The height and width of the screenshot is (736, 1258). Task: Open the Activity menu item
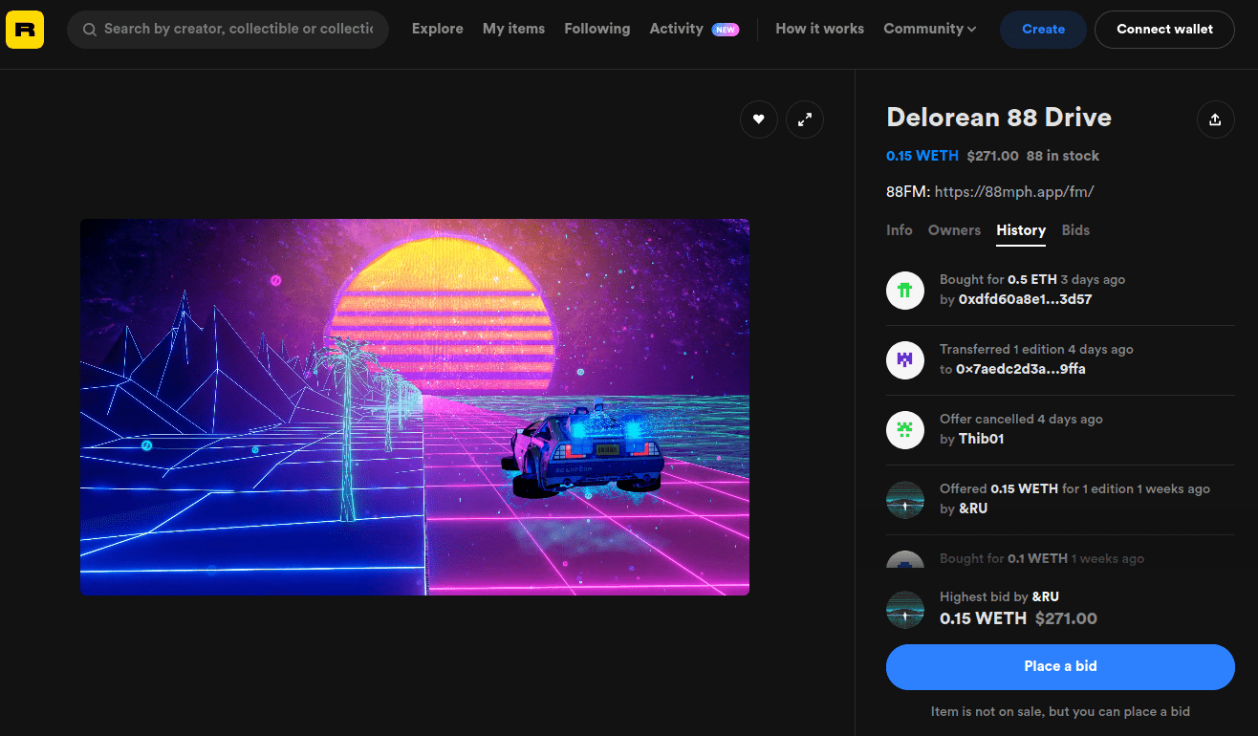[676, 29]
